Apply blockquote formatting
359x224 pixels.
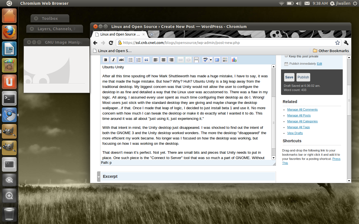click(146, 60)
